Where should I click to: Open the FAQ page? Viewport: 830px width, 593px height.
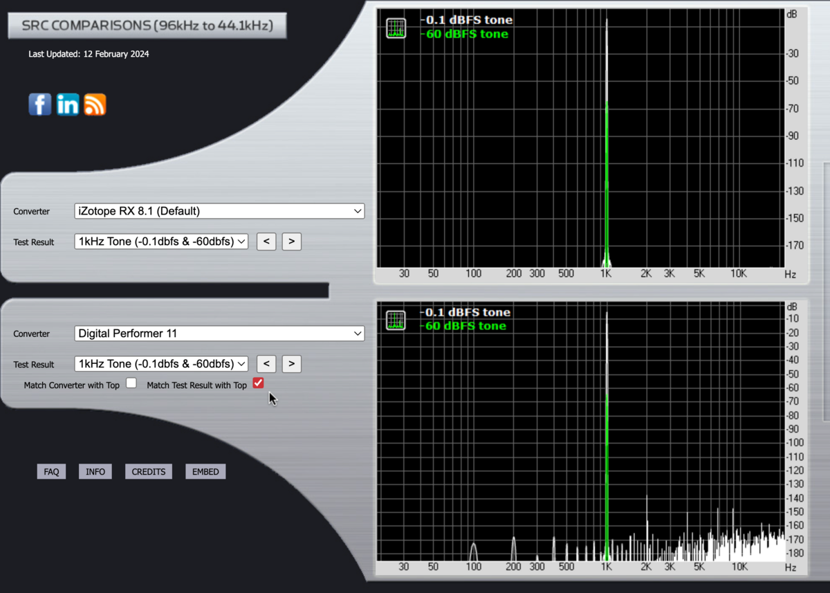[x=51, y=472]
